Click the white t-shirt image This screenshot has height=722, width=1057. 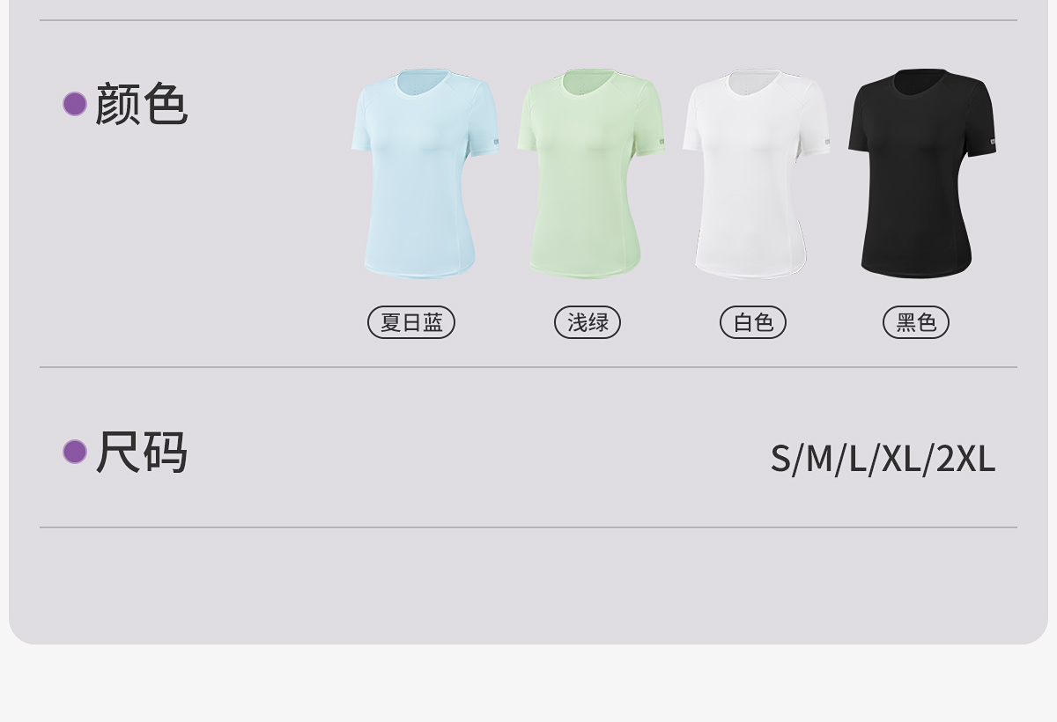point(757,173)
